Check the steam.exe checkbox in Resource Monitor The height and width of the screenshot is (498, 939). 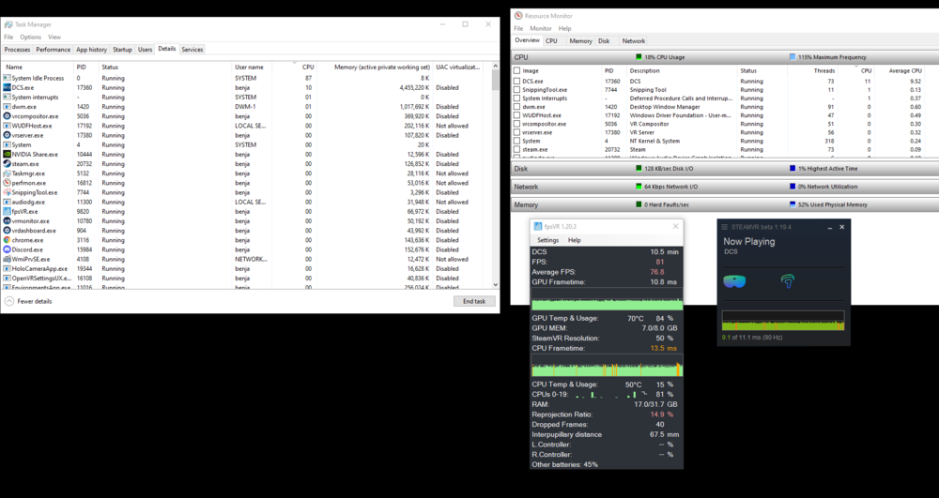point(516,149)
